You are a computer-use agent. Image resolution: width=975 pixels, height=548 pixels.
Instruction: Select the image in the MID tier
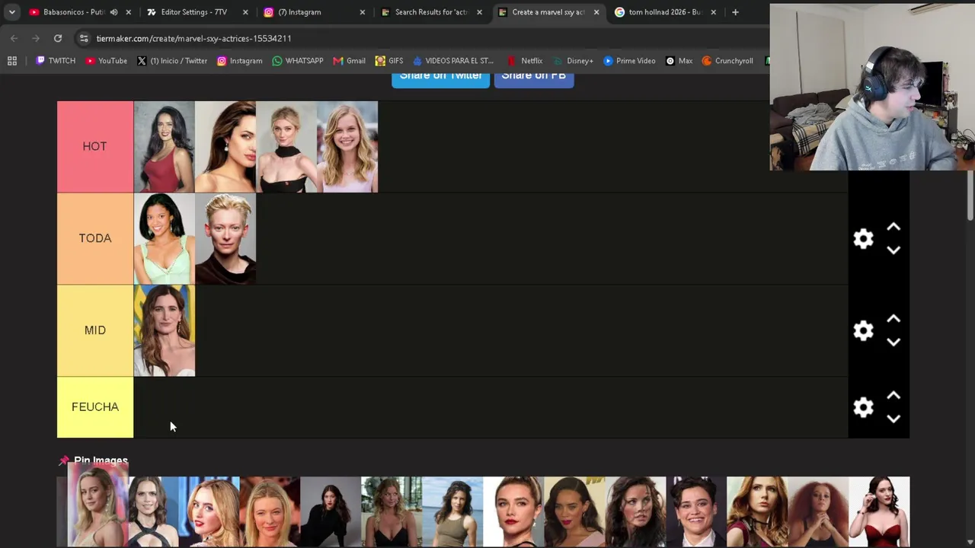tap(165, 331)
